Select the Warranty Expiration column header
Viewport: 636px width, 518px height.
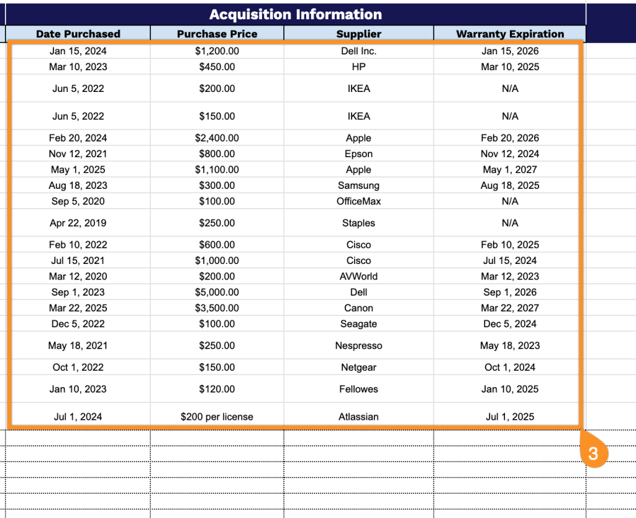510,34
